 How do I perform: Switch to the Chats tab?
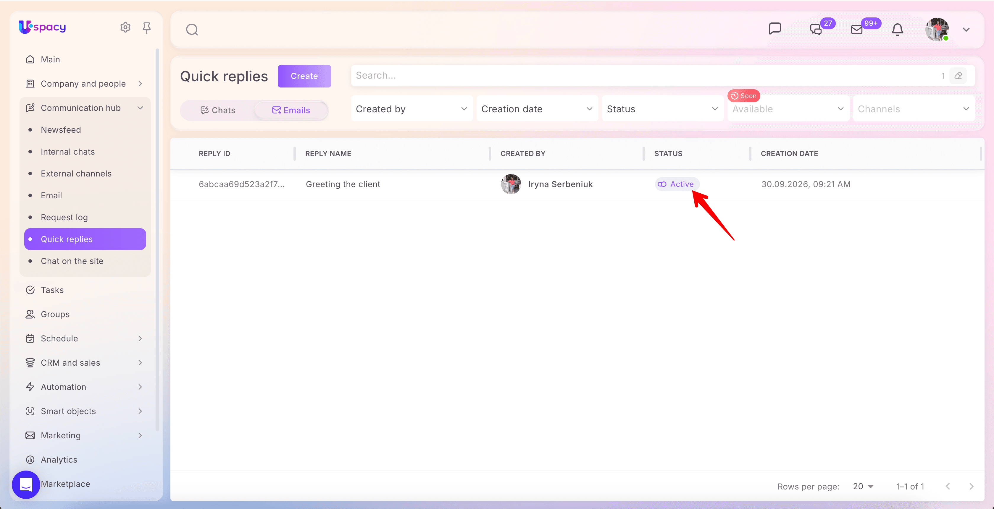pyautogui.click(x=218, y=110)
